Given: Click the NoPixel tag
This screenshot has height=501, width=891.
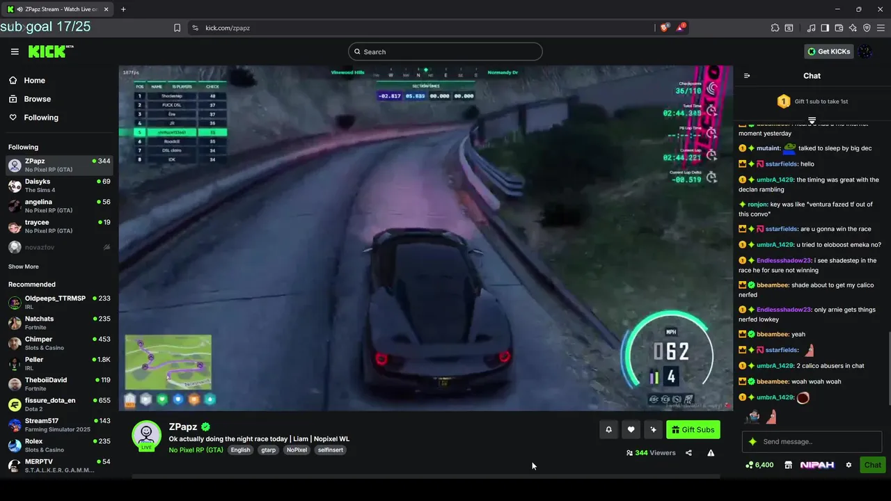Looking at the screenshot, I should [297, 450].
